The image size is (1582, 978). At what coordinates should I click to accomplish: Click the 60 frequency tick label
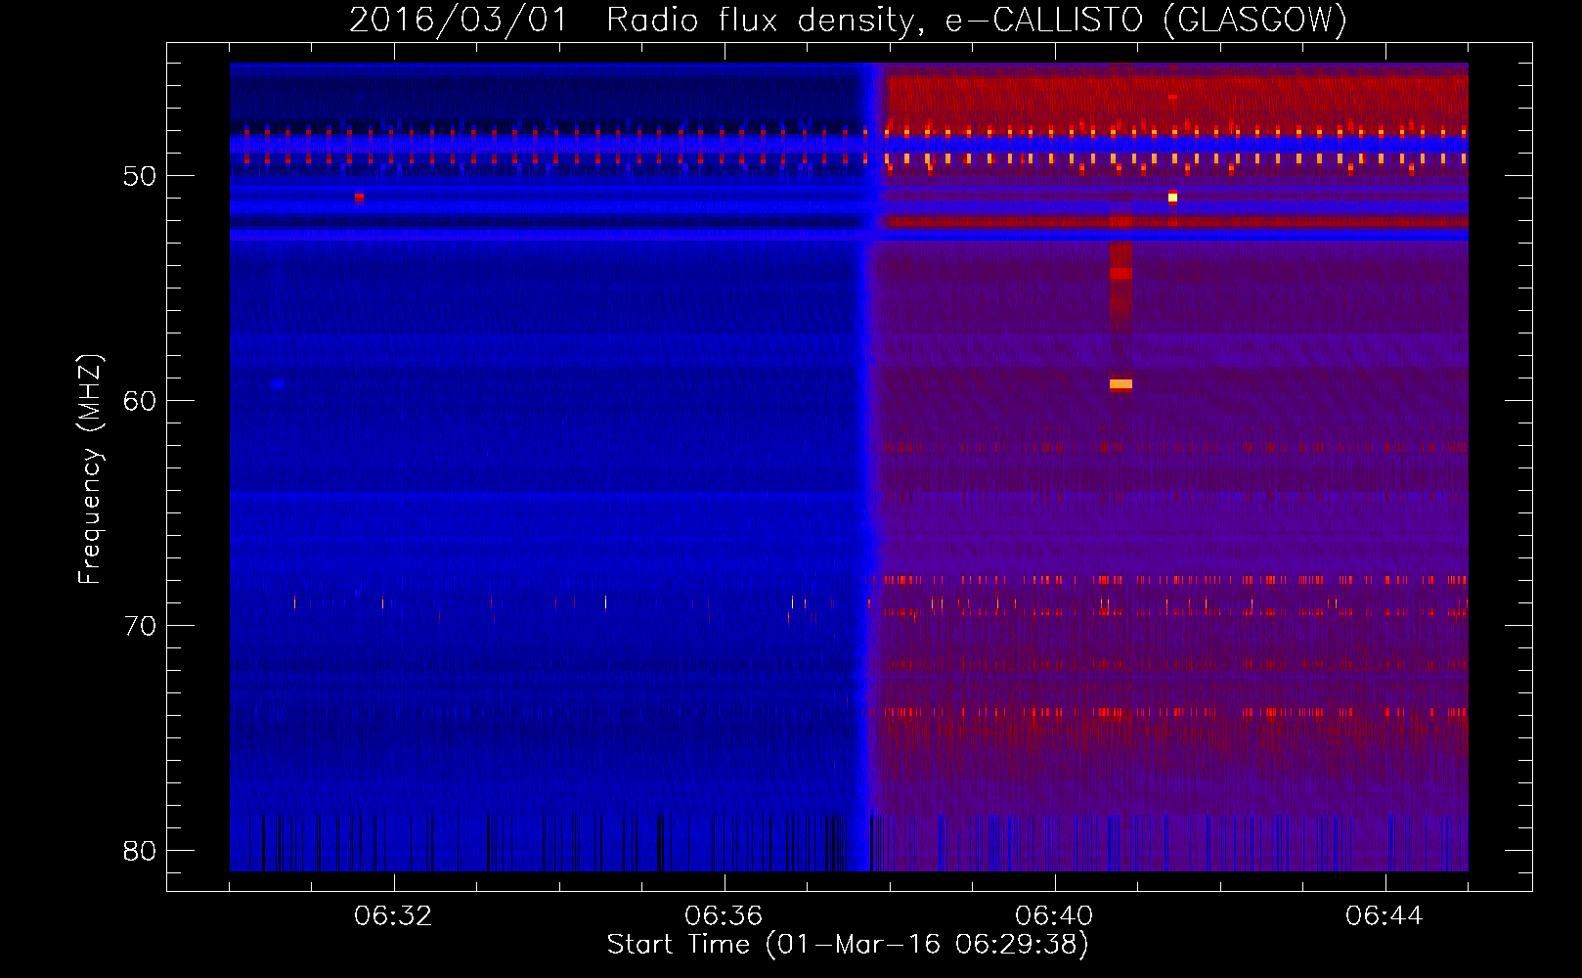click(140, 401)
